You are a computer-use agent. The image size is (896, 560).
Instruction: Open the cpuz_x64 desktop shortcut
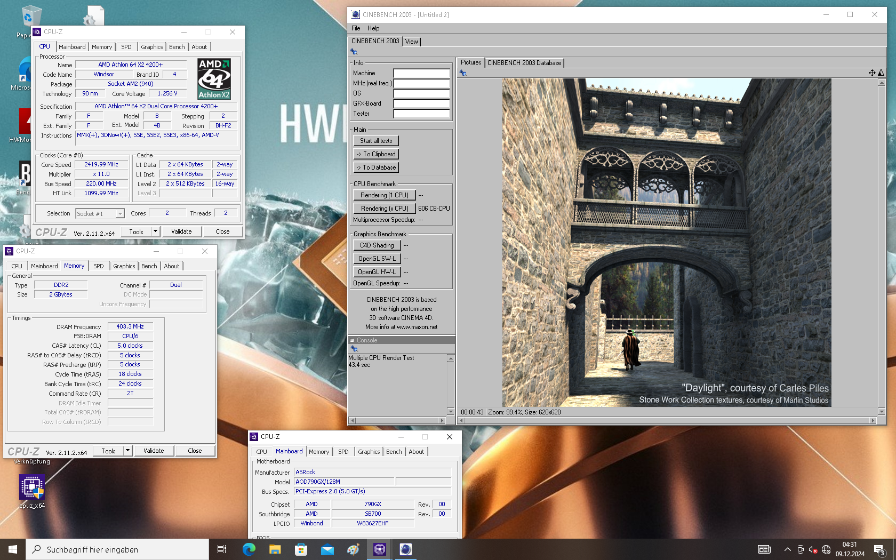[x=32, y=491]
